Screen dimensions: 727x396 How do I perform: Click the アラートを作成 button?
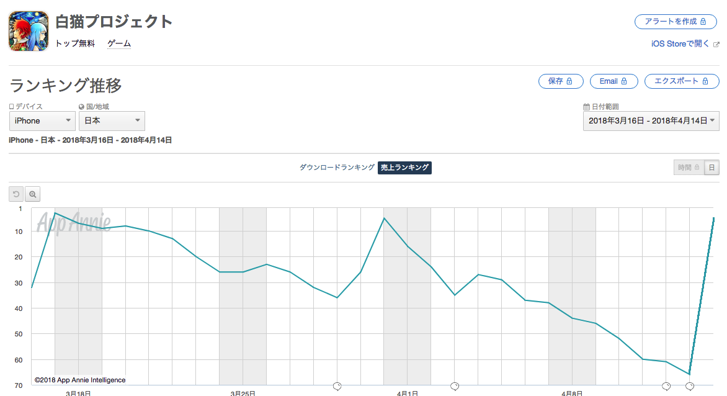tap(676, 22)
